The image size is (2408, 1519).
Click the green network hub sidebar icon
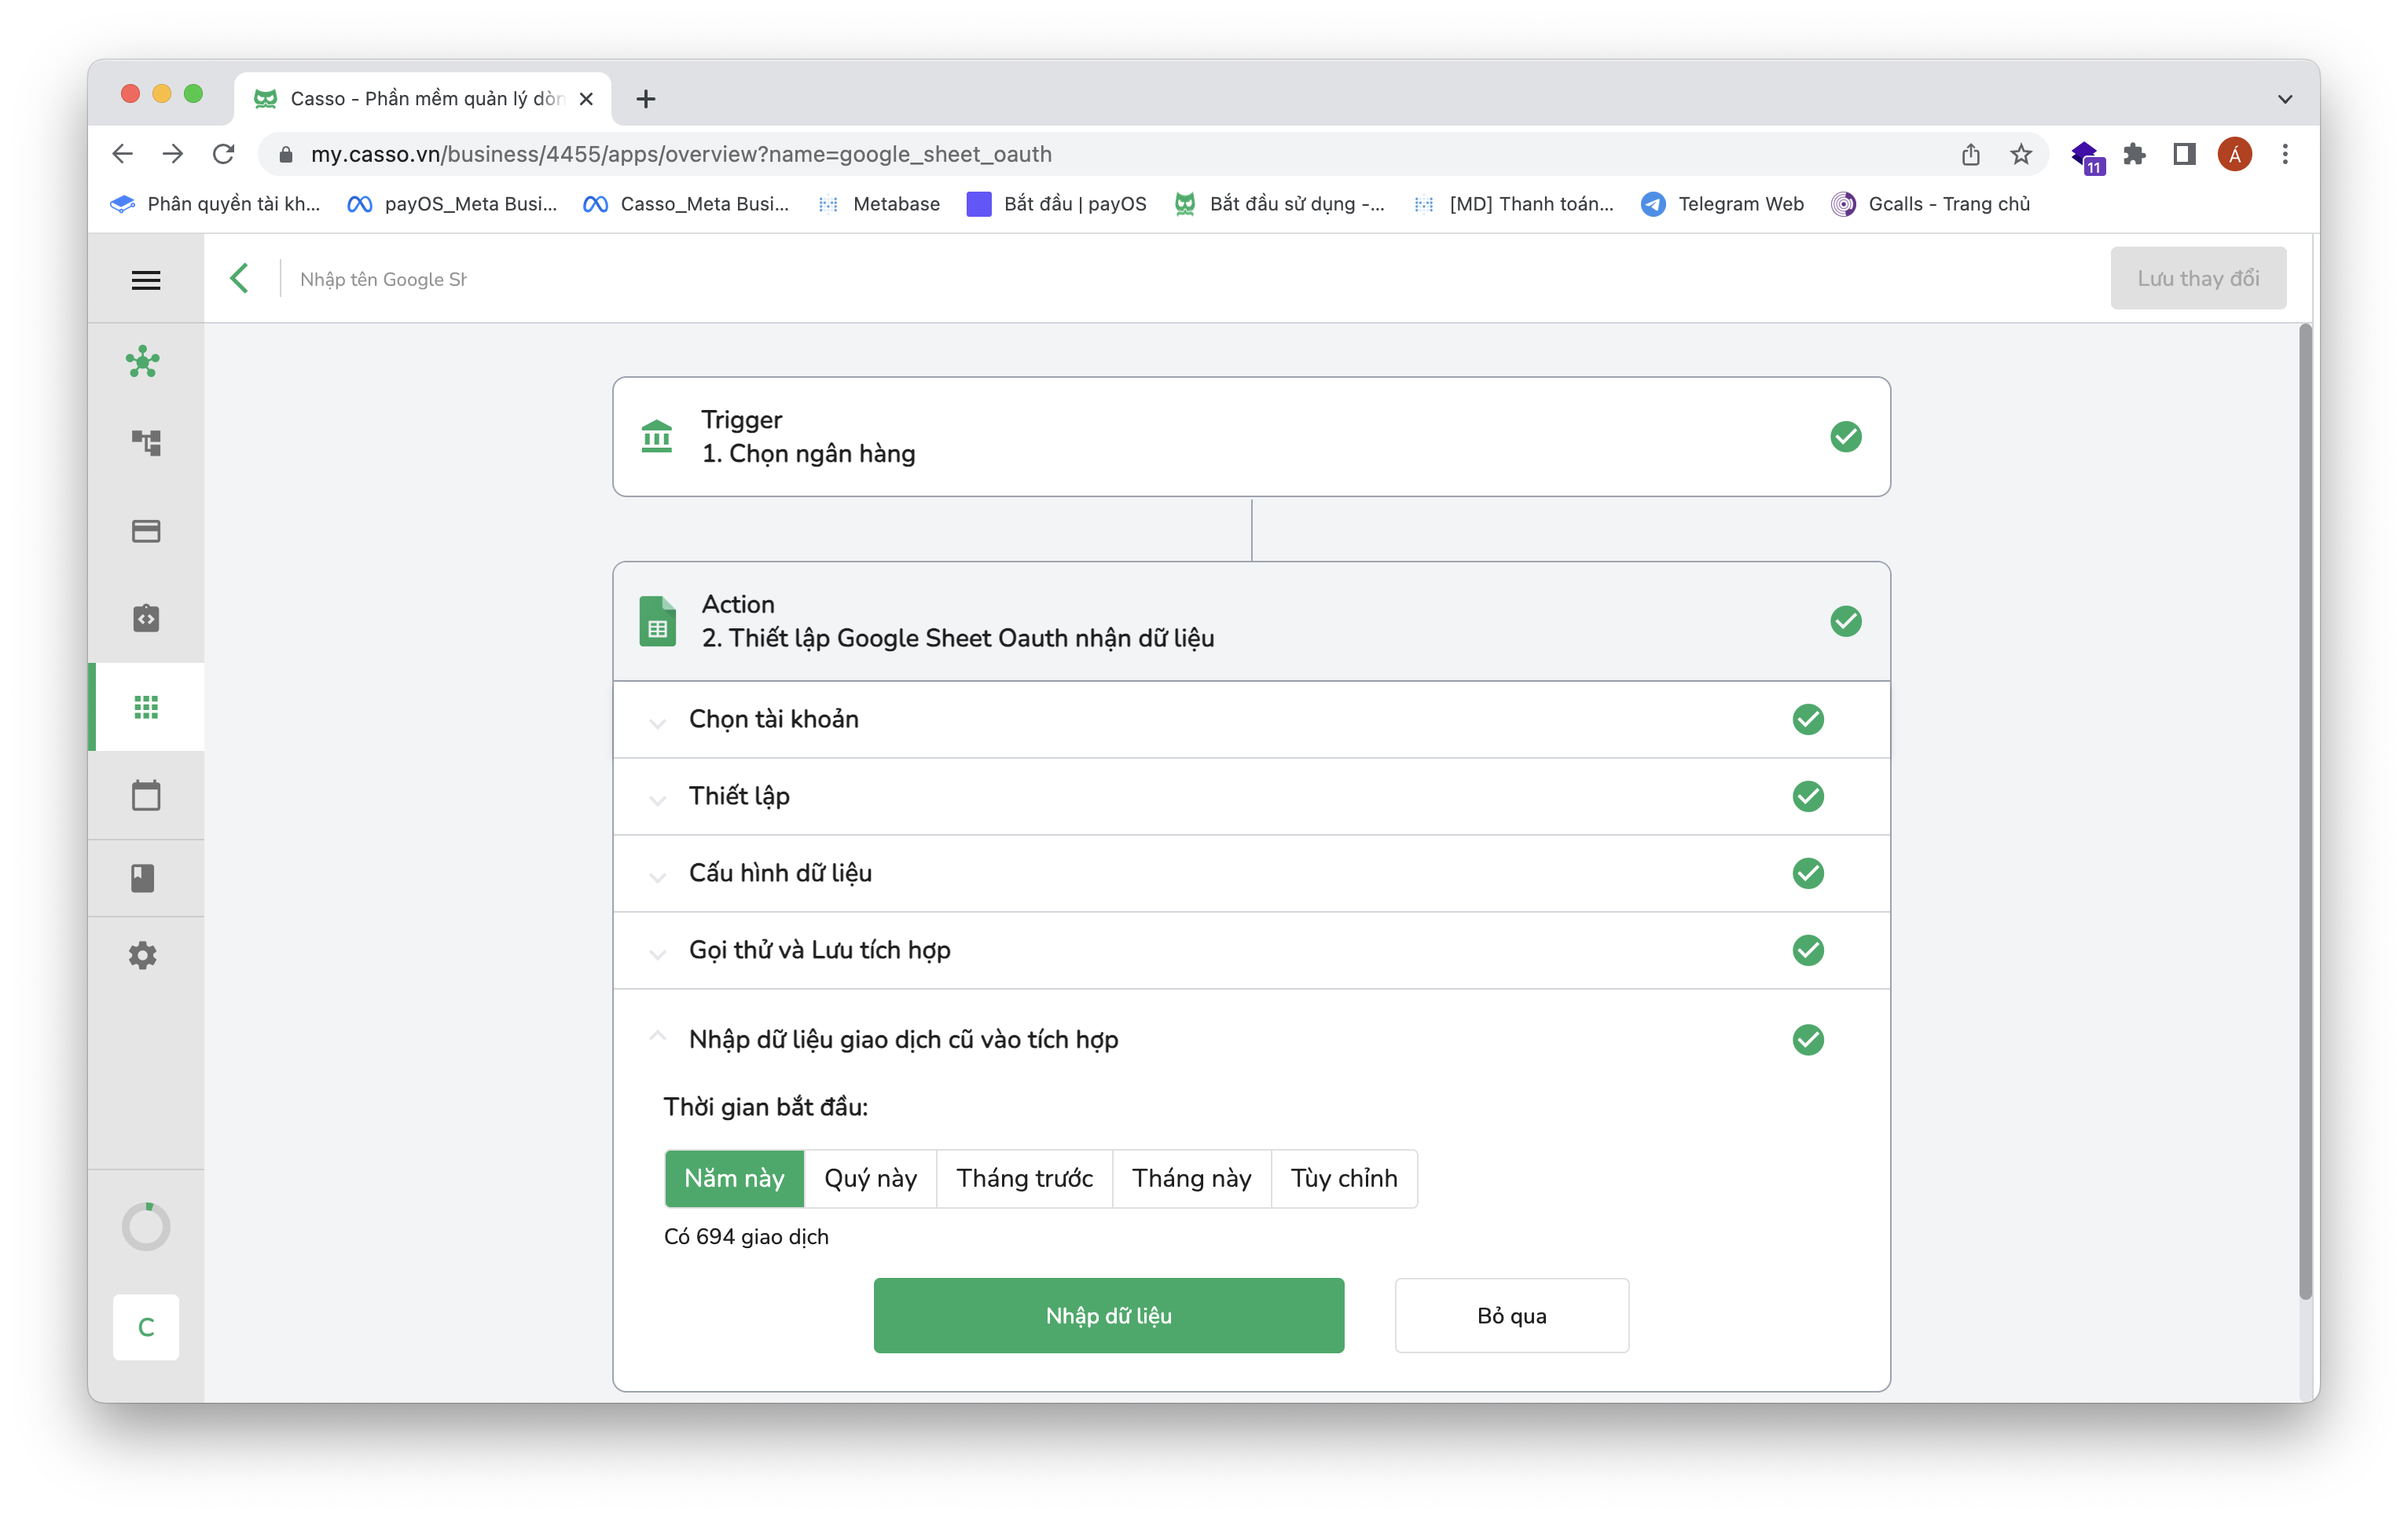tap(144, 362)
